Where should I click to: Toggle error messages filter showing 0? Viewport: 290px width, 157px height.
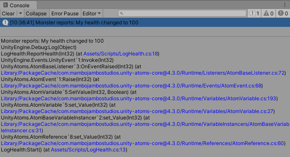tap(283, 14)
